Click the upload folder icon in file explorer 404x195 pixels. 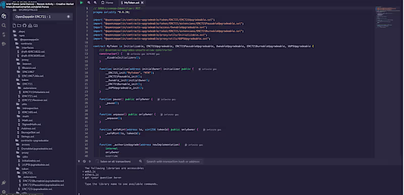coord(36,26)
